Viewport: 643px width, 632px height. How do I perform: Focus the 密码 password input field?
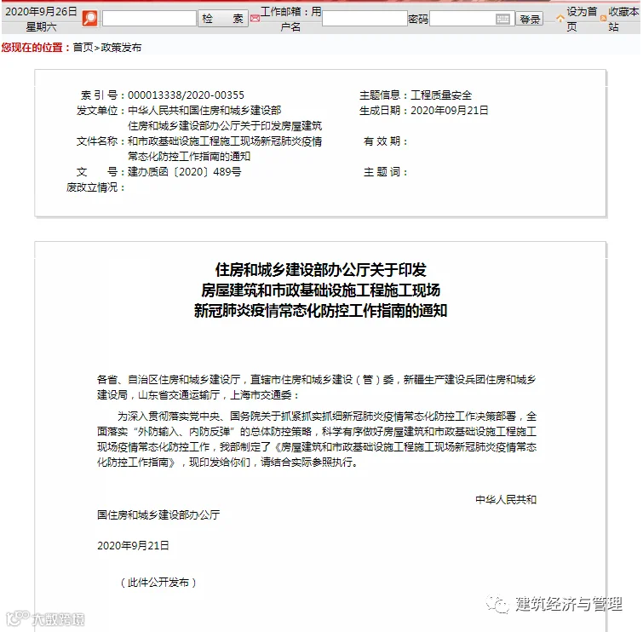(471, 19)
